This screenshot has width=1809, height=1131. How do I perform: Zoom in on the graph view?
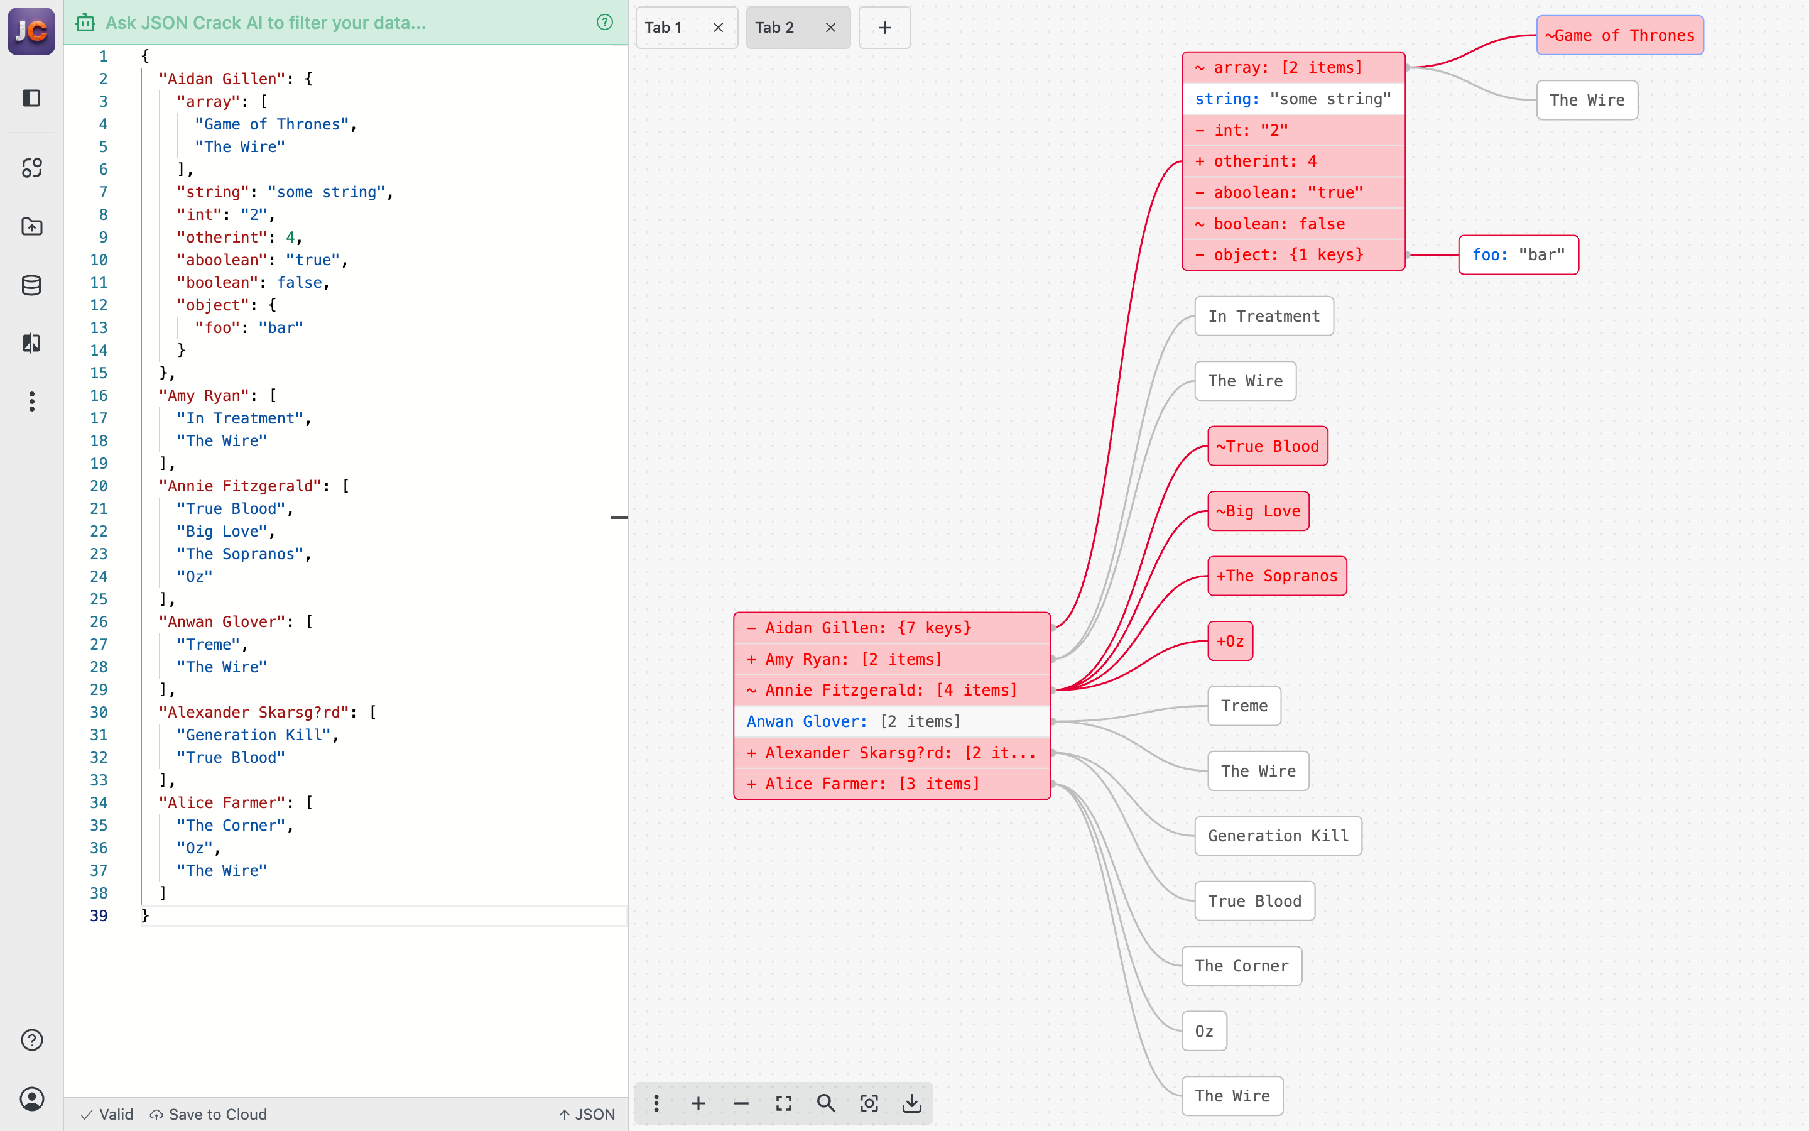point(698,1103)
